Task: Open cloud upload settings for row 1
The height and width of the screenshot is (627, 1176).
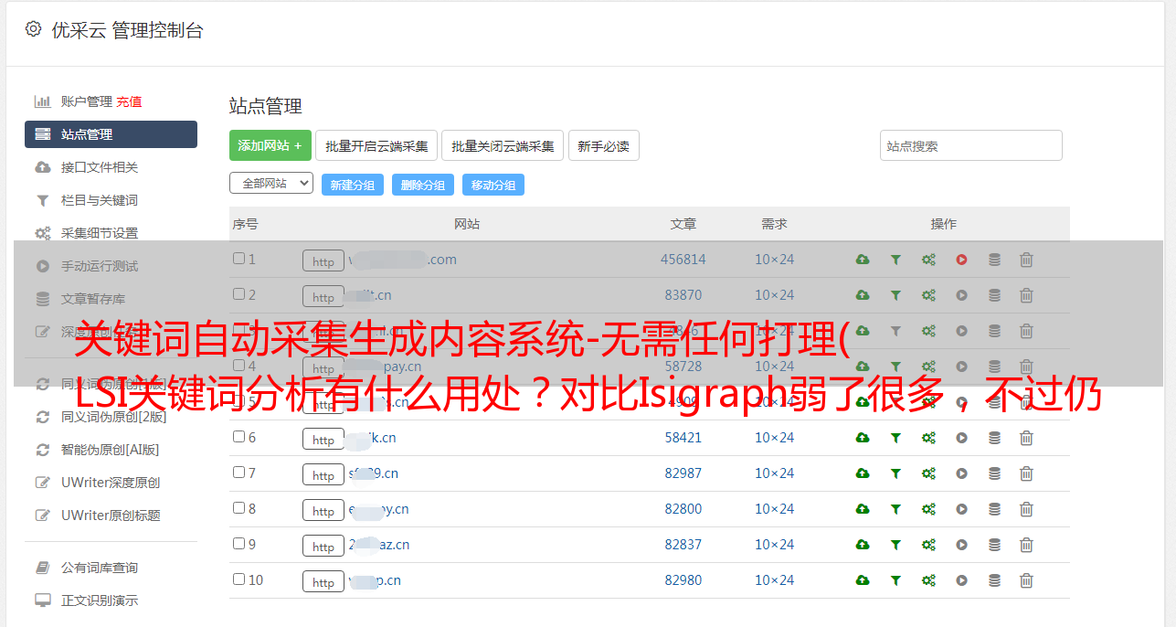Action: [x=863, y=260]
